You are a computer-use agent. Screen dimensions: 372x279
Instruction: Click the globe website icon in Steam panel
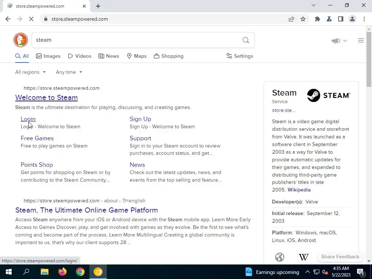pyautogui.click(x=280, y=257)
